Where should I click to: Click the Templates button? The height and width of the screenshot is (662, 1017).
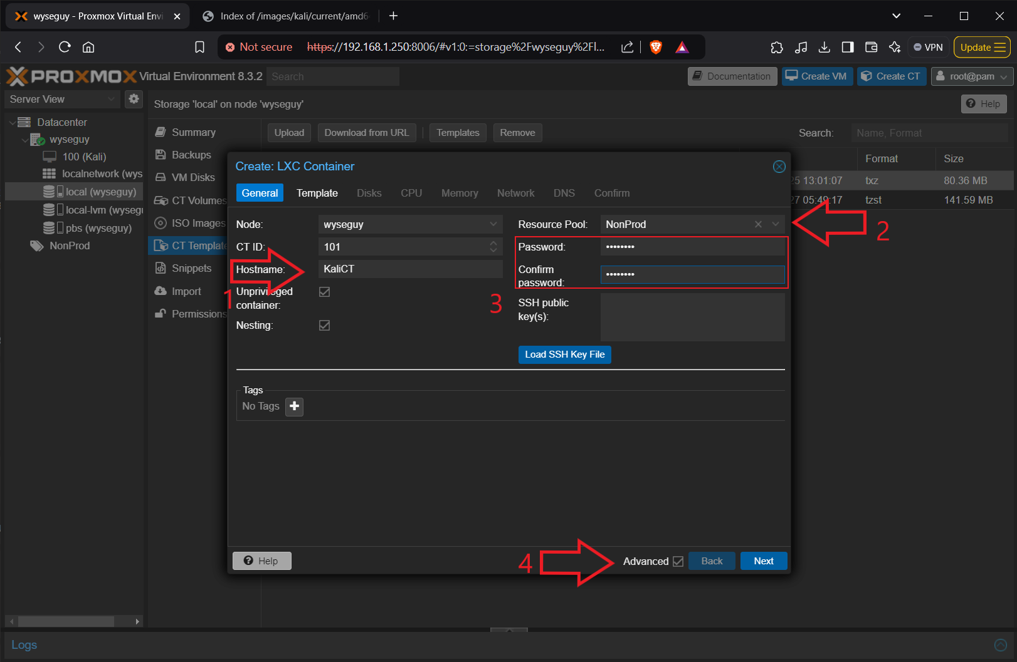click(458, 133)
